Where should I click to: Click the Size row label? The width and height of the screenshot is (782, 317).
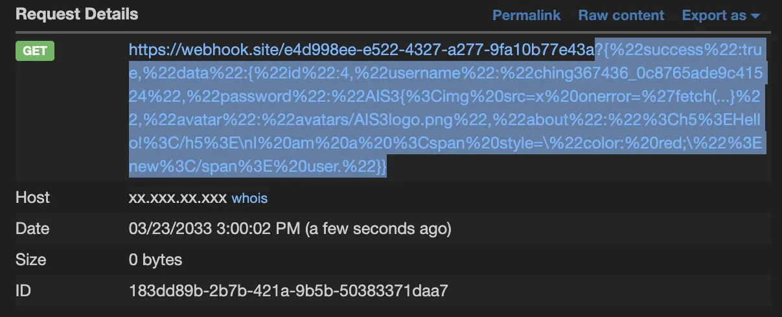(x=30, y=260)
